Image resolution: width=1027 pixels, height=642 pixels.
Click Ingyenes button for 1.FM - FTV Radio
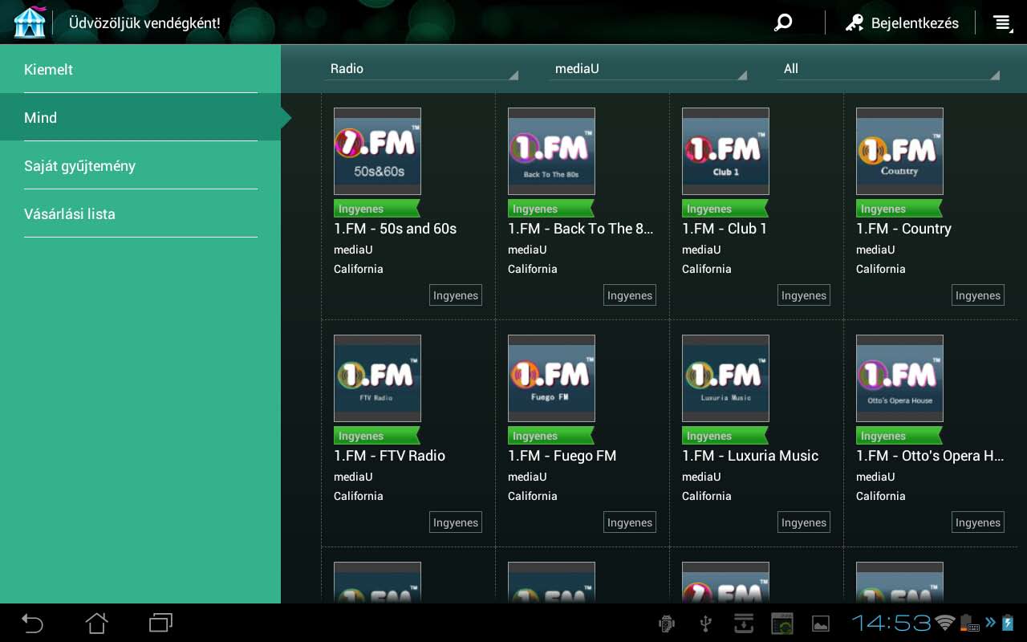coord(456,522)
